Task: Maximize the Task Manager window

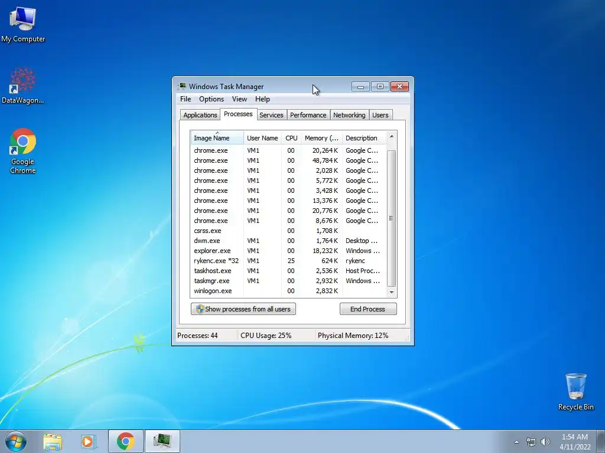Action: (380, 86)
